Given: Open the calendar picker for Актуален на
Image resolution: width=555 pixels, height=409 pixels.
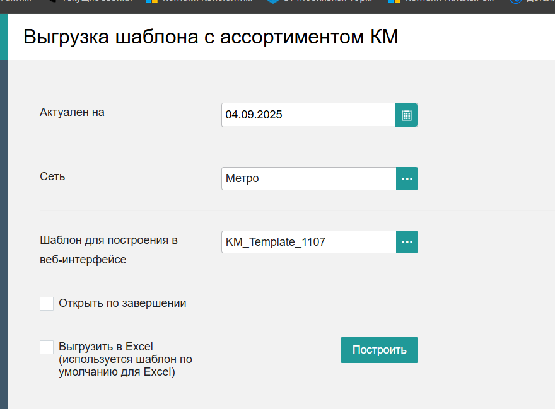Looking at the screenshot, I should pos(407,115).
